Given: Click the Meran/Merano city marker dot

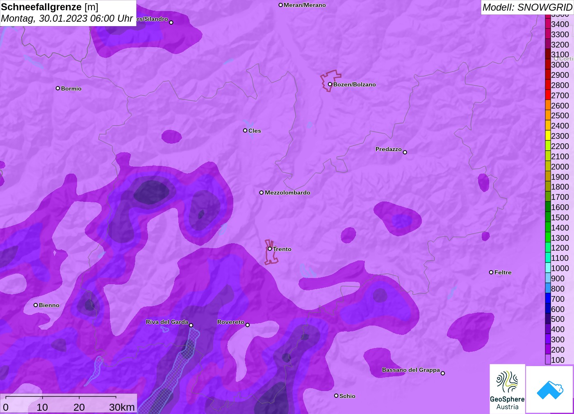Looking at the screenshot, I should [280, 5].
